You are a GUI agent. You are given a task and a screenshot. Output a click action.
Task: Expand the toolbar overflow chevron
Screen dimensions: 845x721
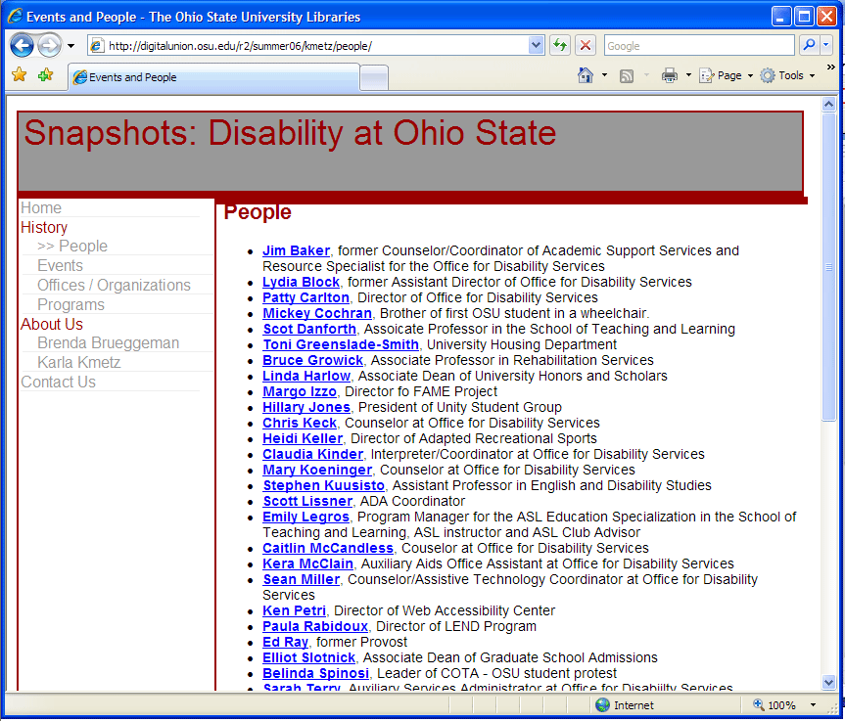click(x=831, y=68)
